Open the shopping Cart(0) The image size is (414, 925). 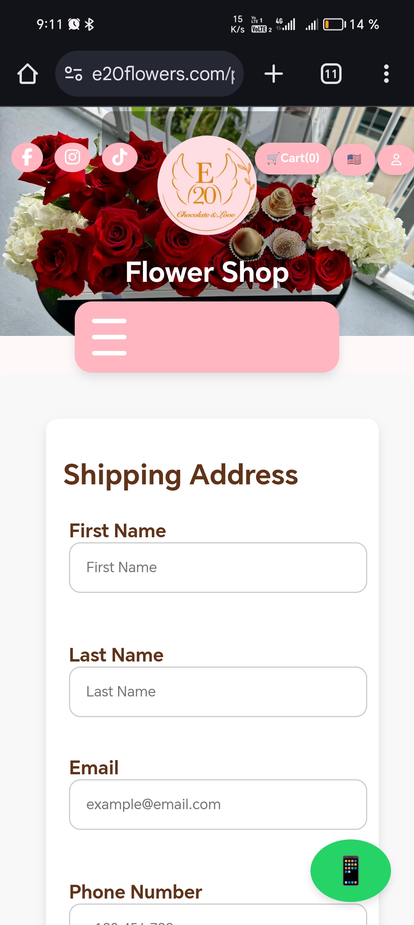(293, 158)
